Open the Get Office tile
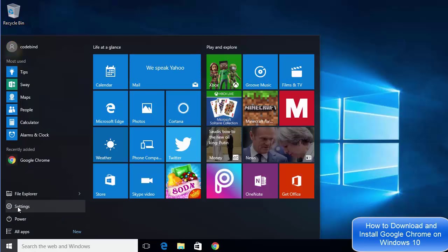Image resolution: width=448 pixels, height=252 pixels. 297,181
